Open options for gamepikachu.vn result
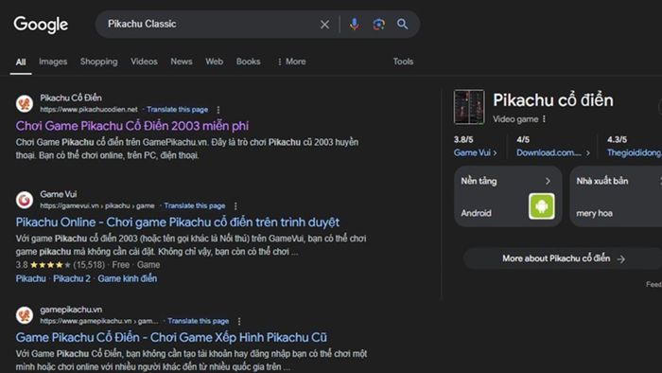This screenshot has height=373, width=662. (239, 322)
